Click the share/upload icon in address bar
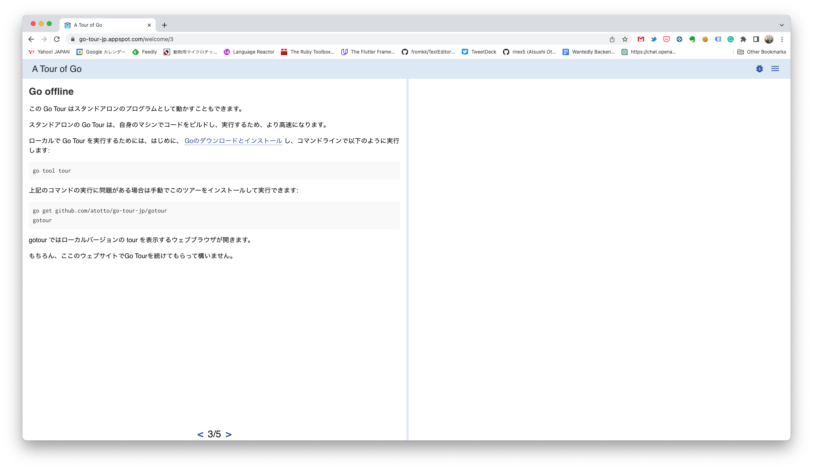 click(x=612, y=39)
